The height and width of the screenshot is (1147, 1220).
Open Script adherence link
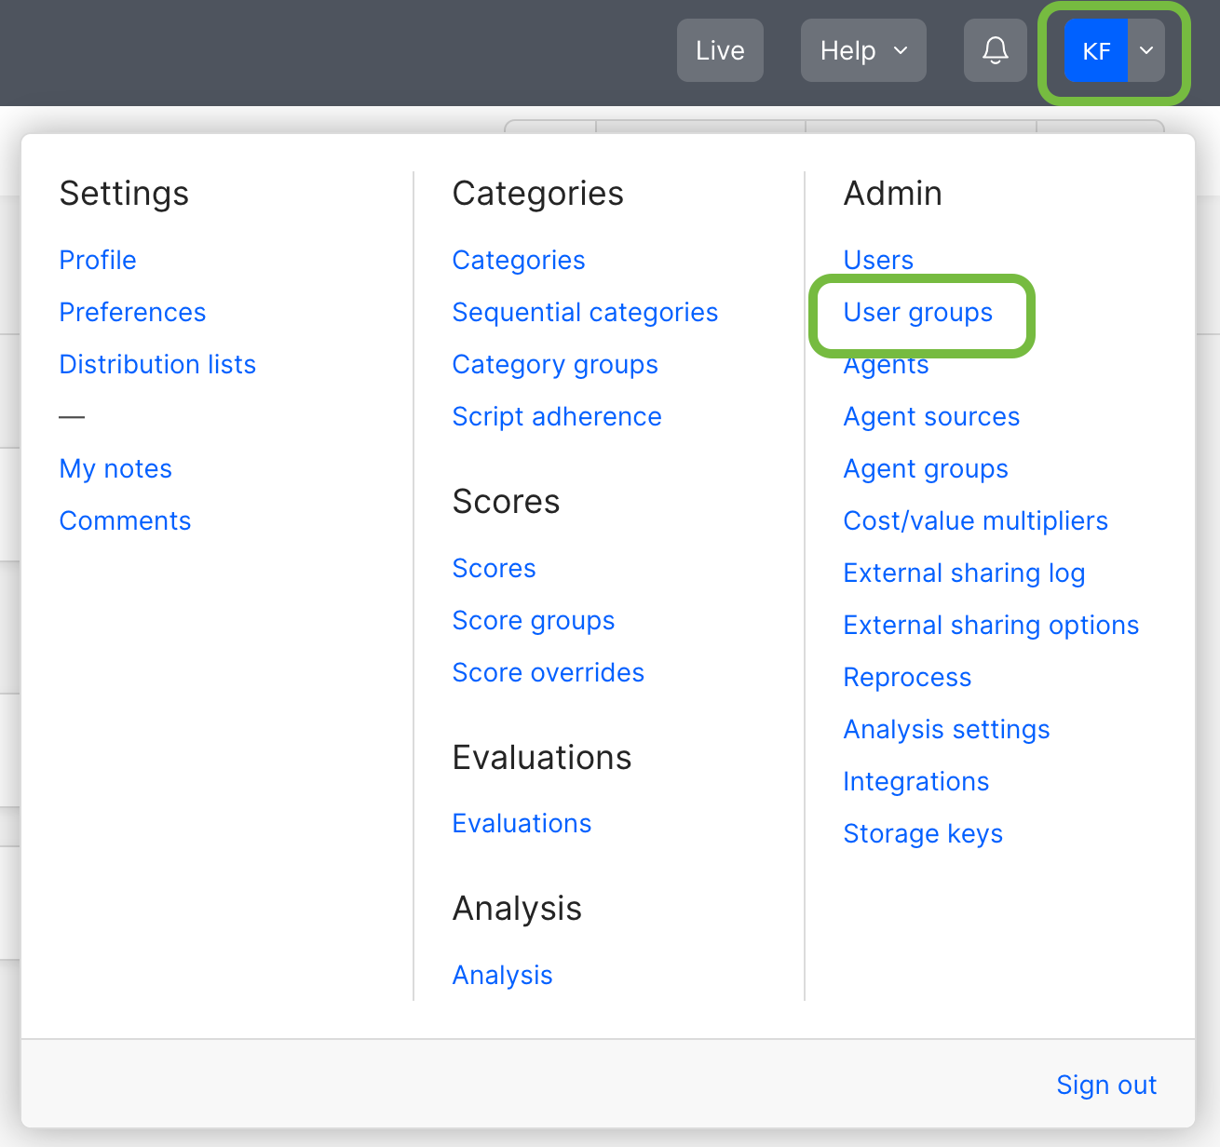tap(557, 416)
